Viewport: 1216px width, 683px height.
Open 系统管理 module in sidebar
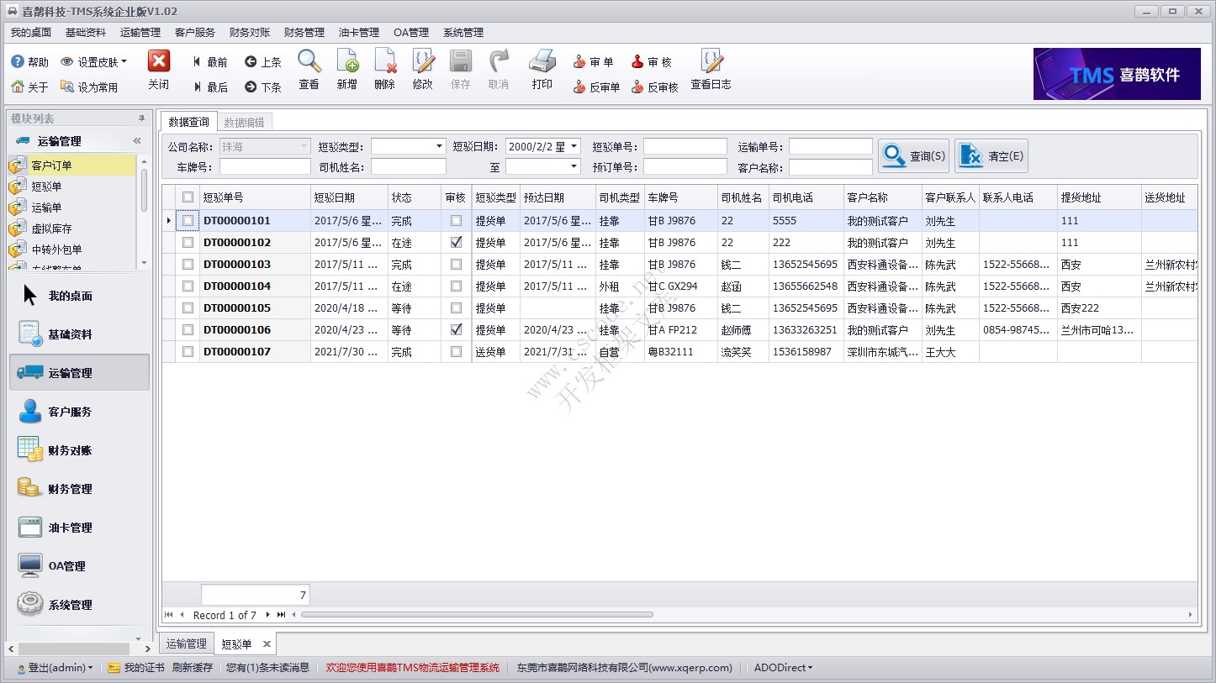click(x=79, y=605)
